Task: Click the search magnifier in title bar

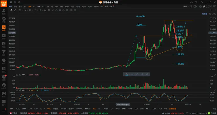Action: point(19,2)
